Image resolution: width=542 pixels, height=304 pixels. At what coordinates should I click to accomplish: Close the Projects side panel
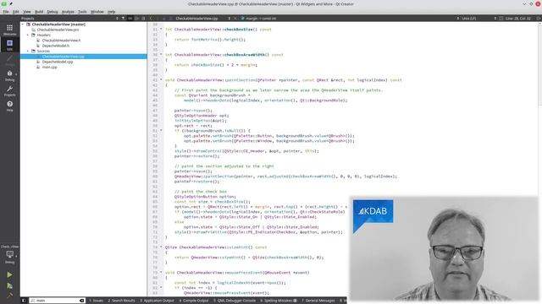coord(143,19)
